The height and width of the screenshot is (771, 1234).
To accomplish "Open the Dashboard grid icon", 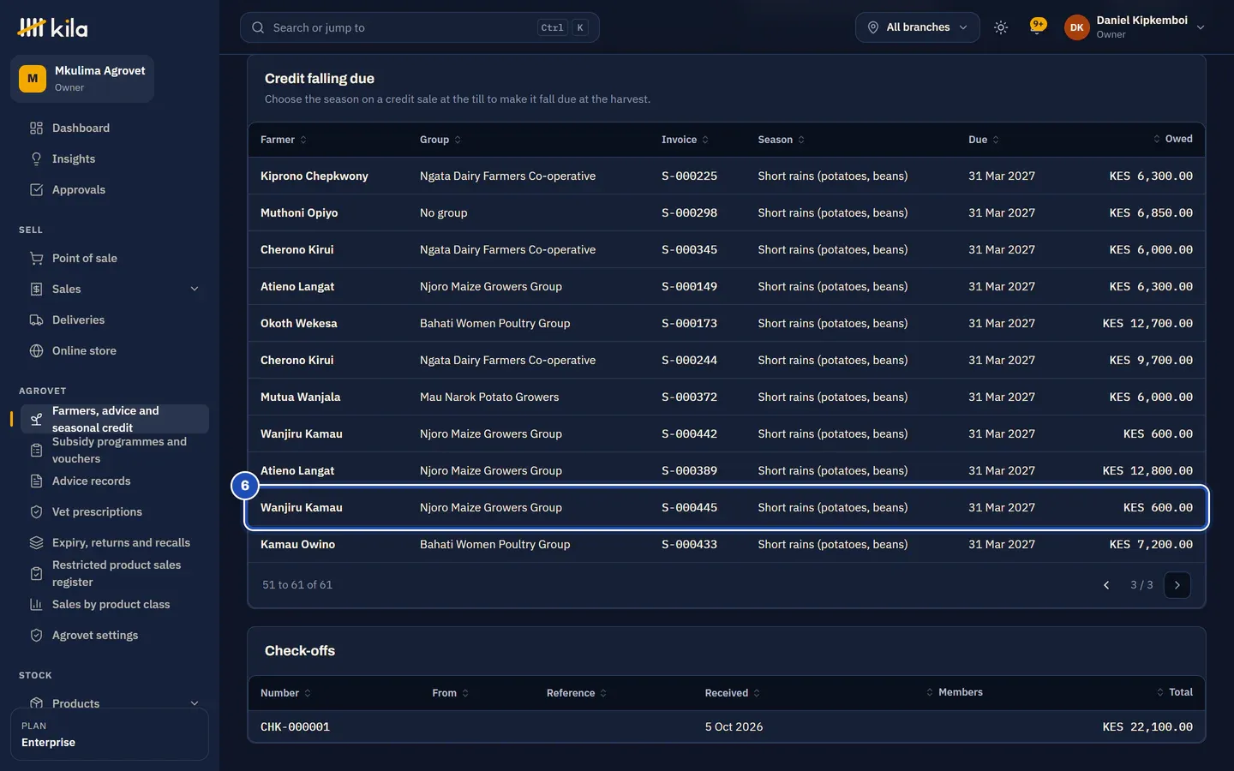I will click(x=36, y=128).
